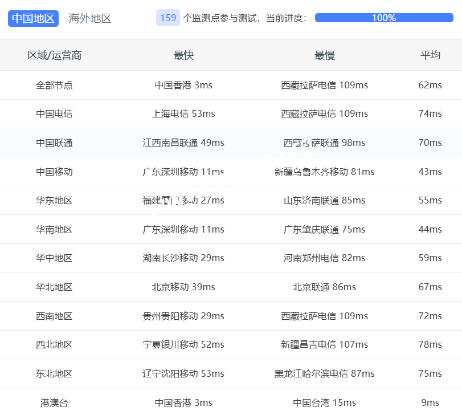Open the 海外地区 tab
Viewport: 462px width, 415px height.
click(90, 18)
